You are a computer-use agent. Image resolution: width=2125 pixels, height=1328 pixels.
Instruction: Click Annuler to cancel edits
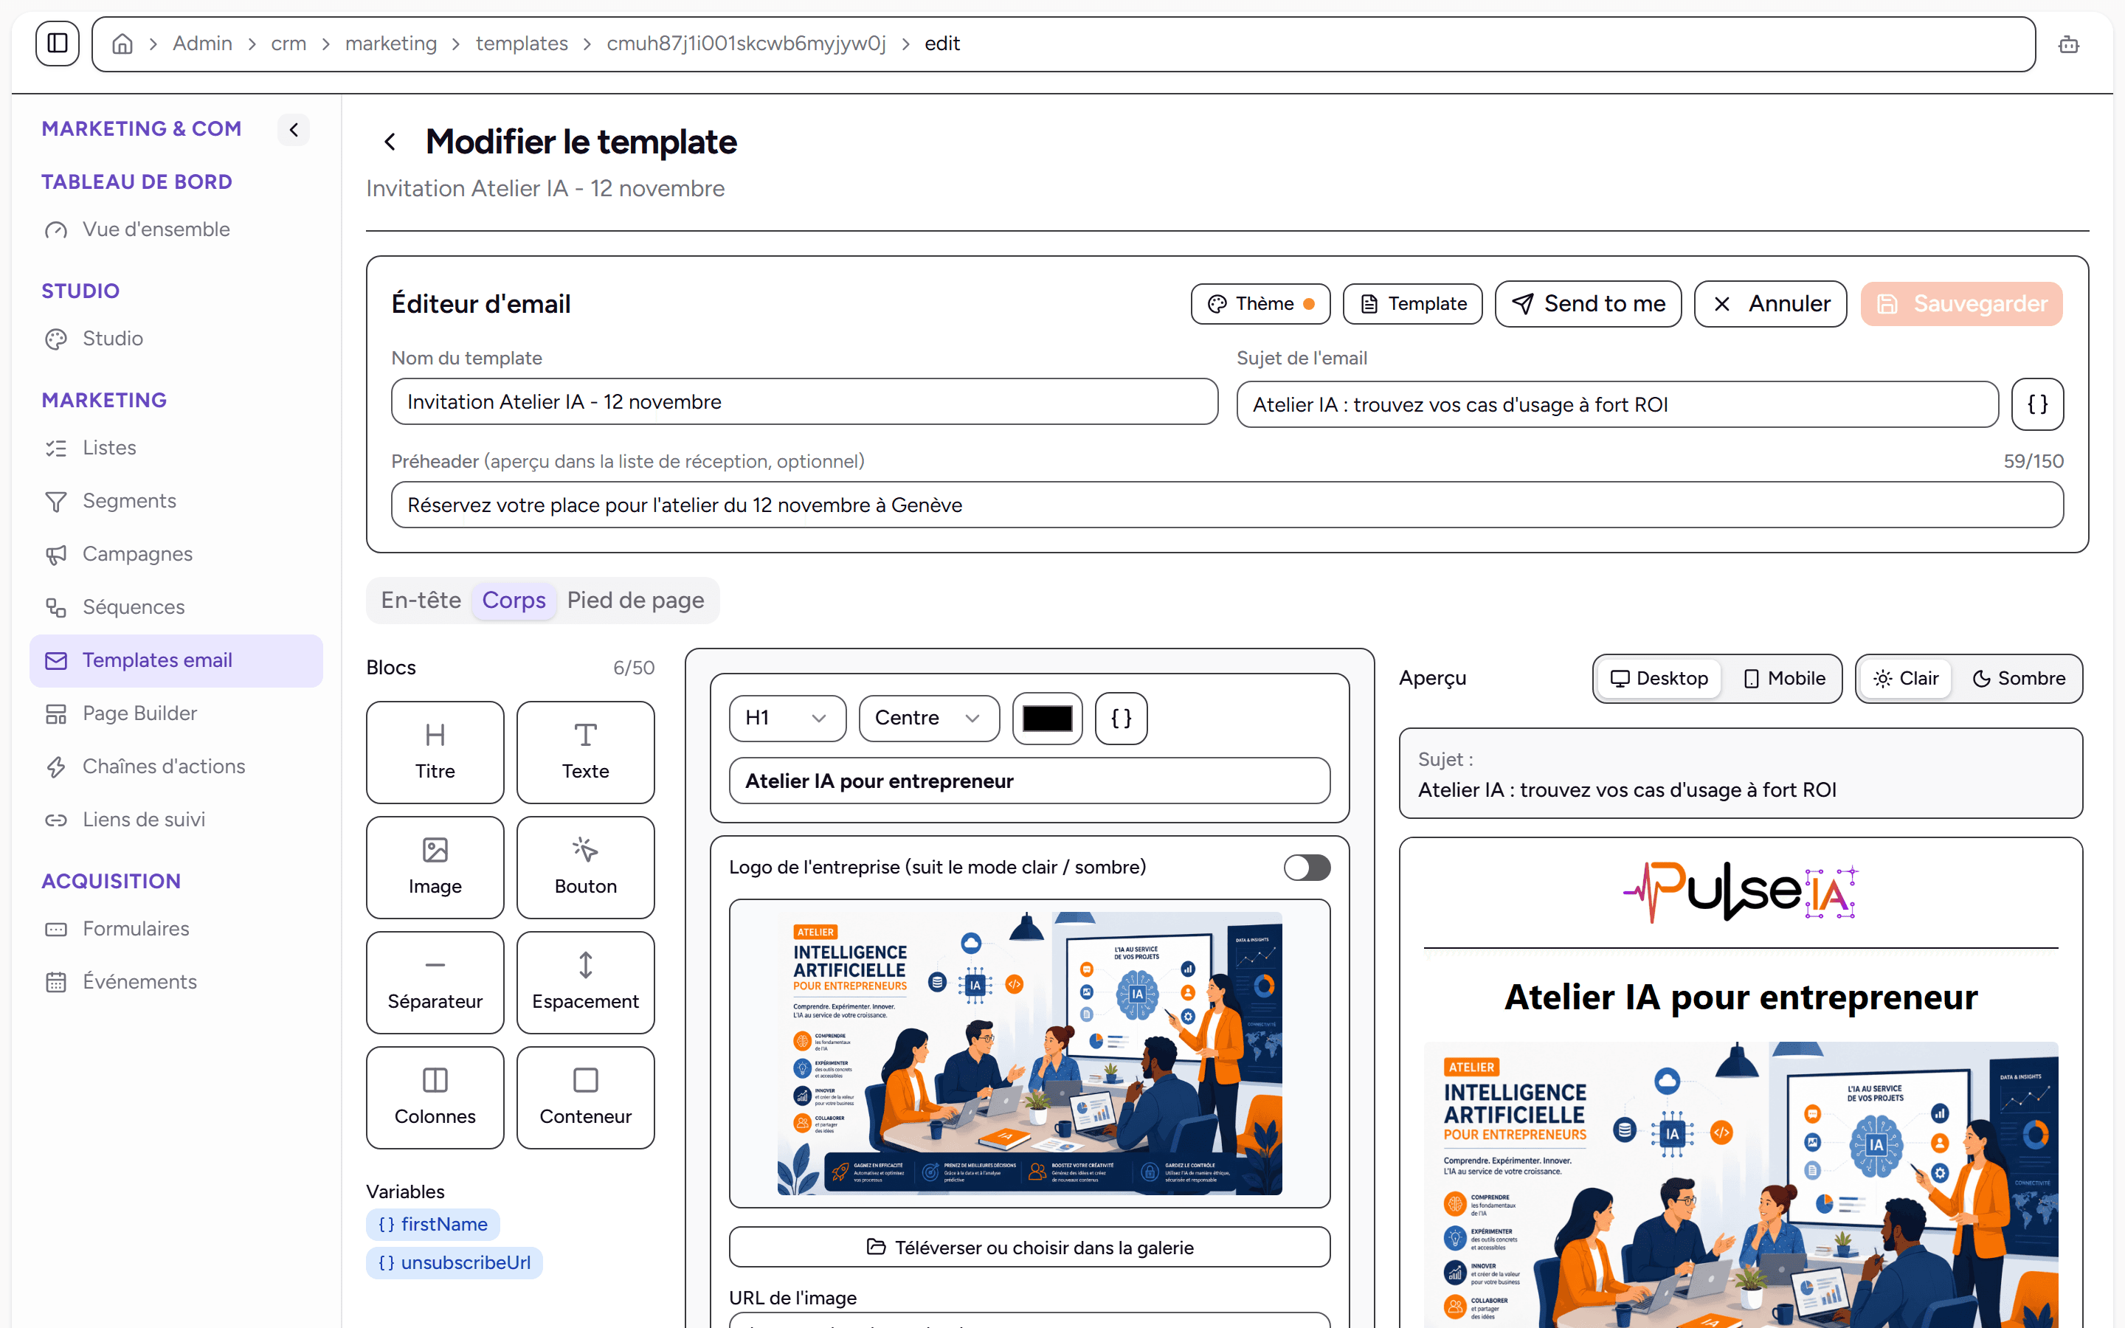click(x=1769, y=304)
